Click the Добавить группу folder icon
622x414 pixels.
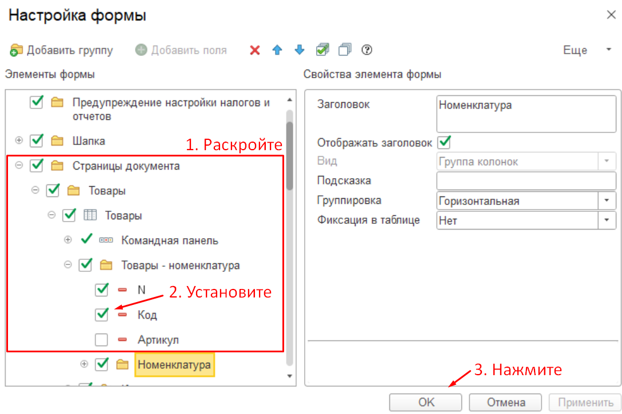pos(16,50)
